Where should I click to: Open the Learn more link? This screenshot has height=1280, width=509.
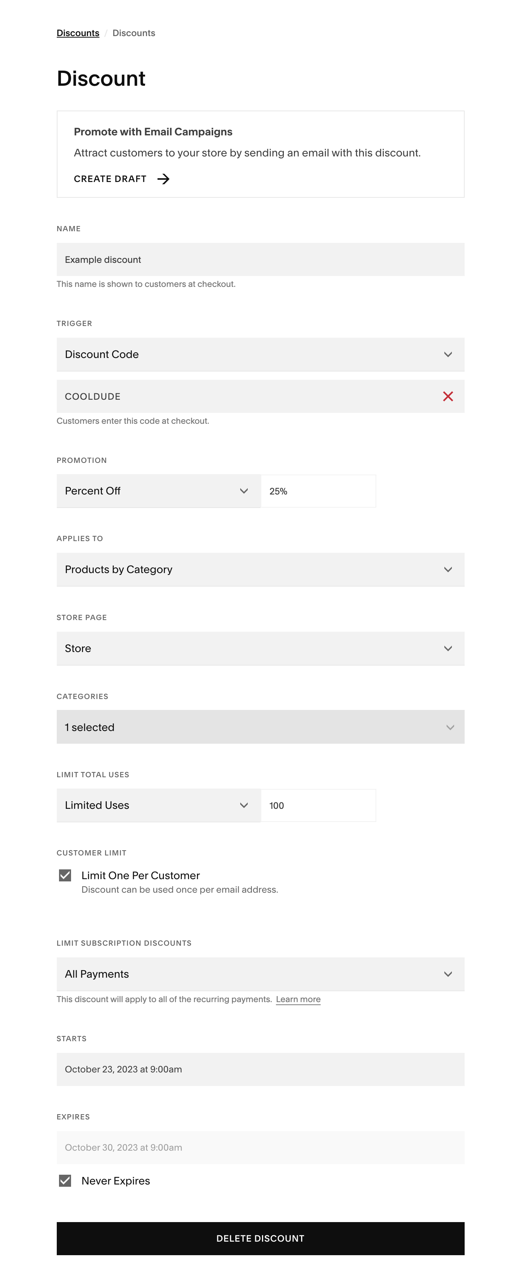click(x=298, y=999)
